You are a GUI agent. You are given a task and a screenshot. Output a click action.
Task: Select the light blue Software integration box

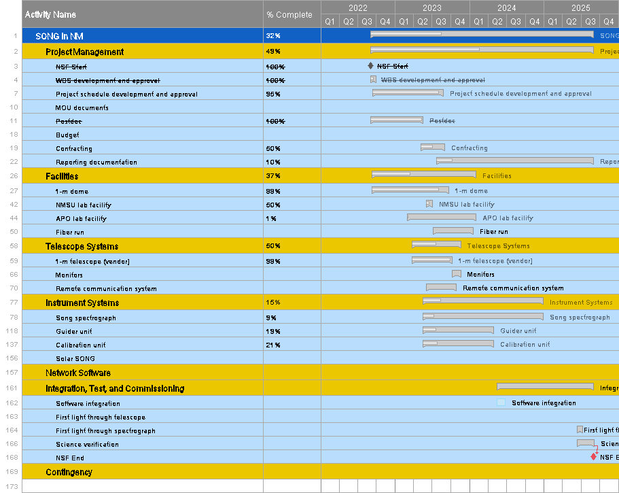[501, 403]
